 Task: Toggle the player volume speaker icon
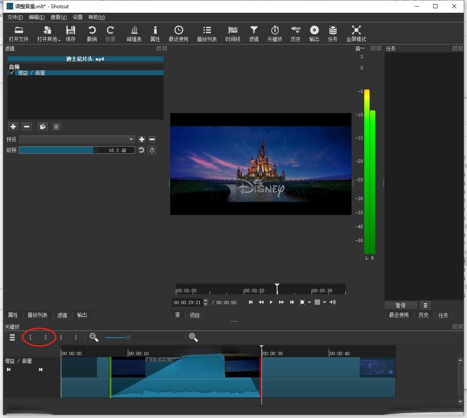coord(333,302)
